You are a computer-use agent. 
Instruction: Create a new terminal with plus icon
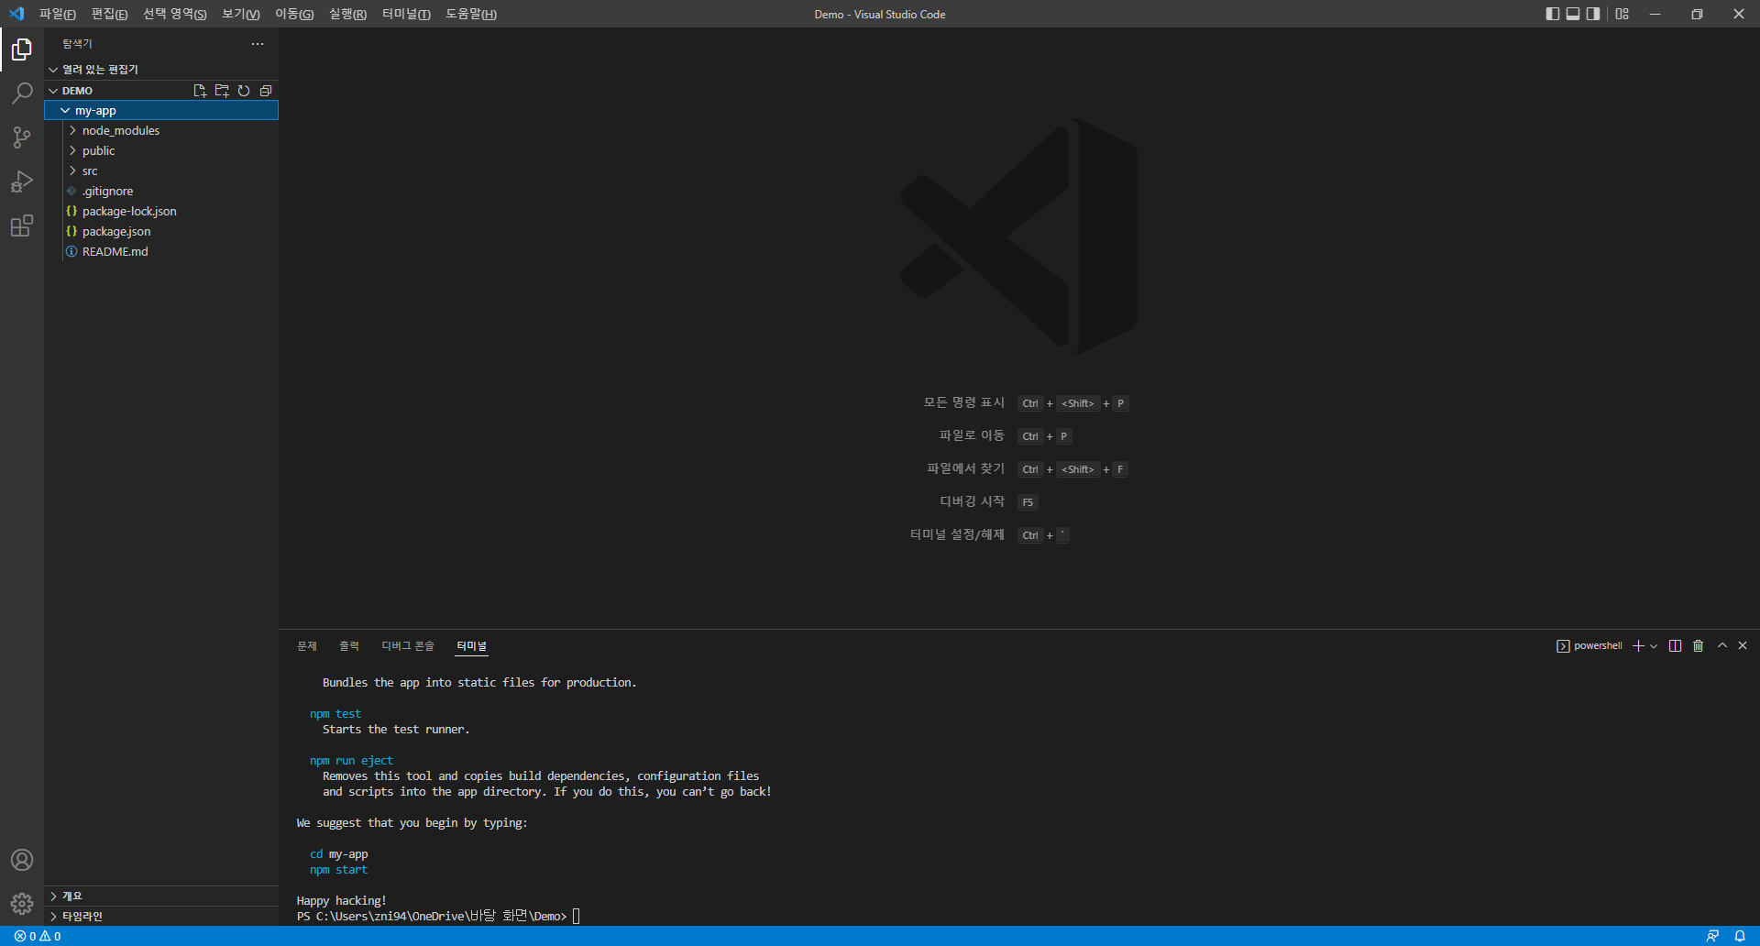(1638, 646)
